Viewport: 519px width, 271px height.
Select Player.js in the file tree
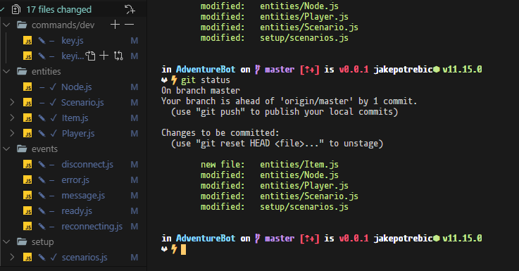point(78,133)
